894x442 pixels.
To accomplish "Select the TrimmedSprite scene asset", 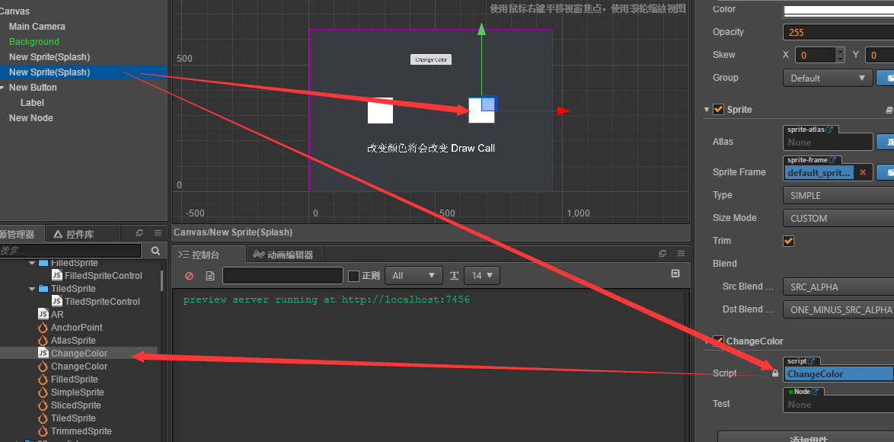I will pyautogui.click(x=75, y=431).
